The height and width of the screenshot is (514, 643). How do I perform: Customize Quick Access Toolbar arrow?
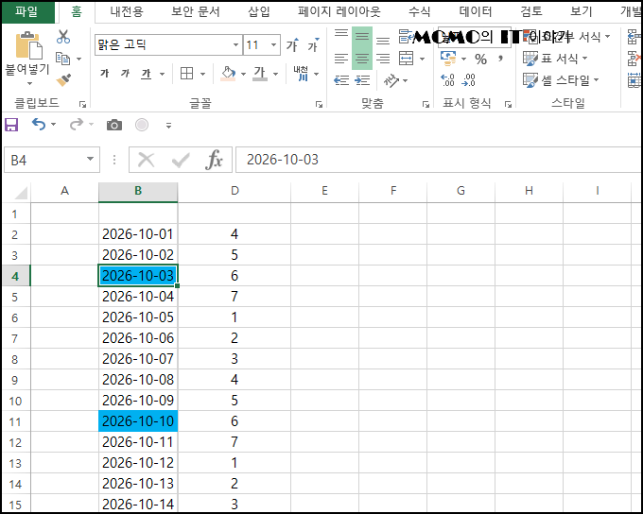click(168, 126)
